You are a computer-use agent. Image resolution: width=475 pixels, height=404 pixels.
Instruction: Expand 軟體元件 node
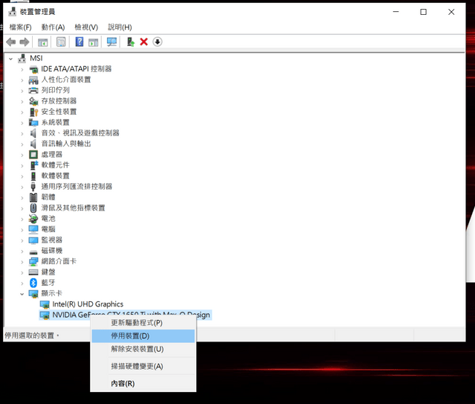tap(22, 166)
